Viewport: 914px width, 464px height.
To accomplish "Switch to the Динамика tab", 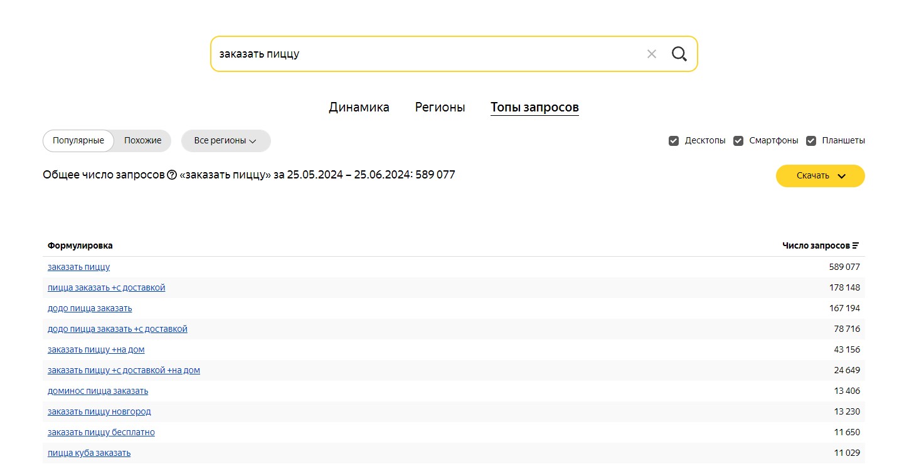I will (359, 107).
